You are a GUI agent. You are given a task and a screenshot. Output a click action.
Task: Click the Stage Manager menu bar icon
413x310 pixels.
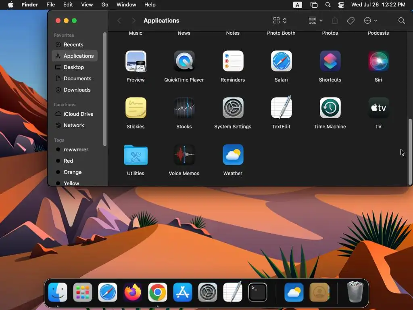click(x=314, y=5)
